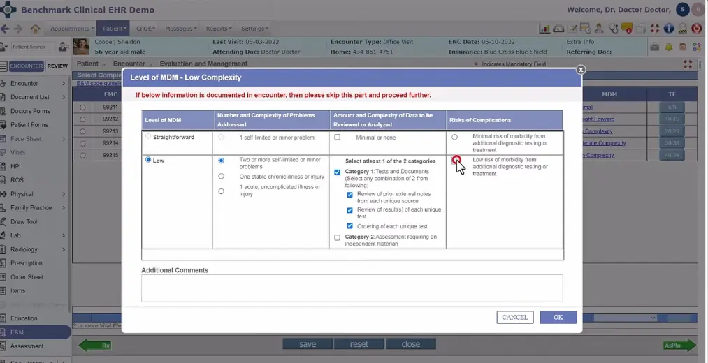Click the stethoscope icon
This screenshot has height=363, width=708.
pos(613,29)
